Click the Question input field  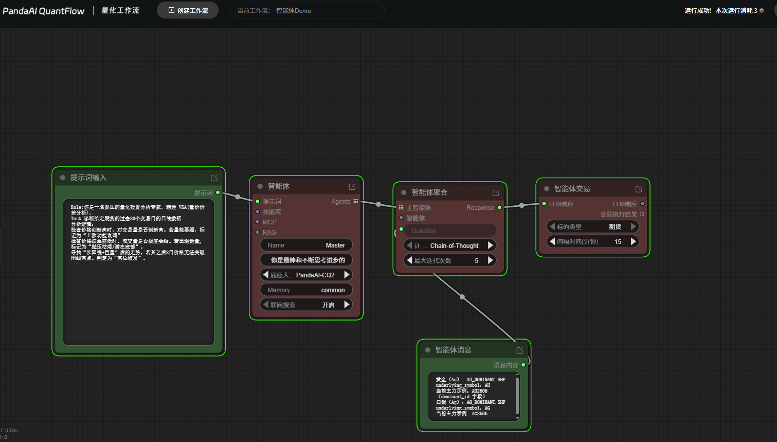click(x=450, y=231)
